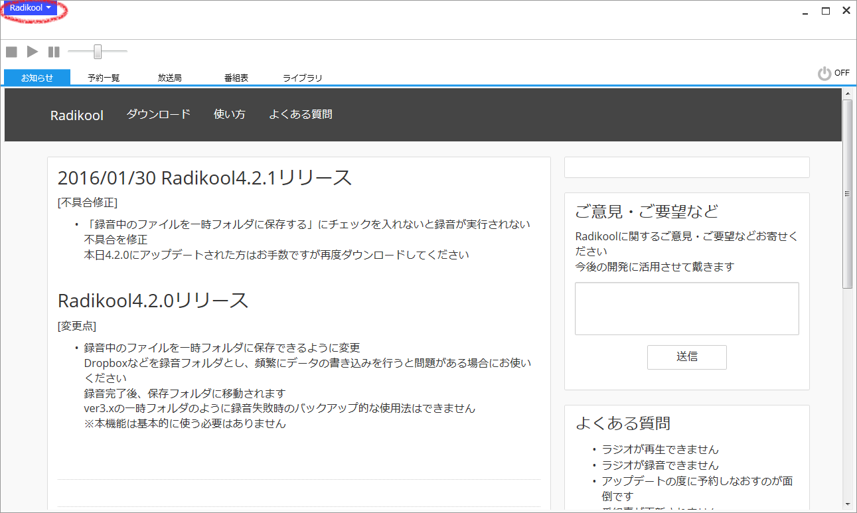Click the volume slider handle
This screenshot has width=857, height=513.
[x=98, y=52]
